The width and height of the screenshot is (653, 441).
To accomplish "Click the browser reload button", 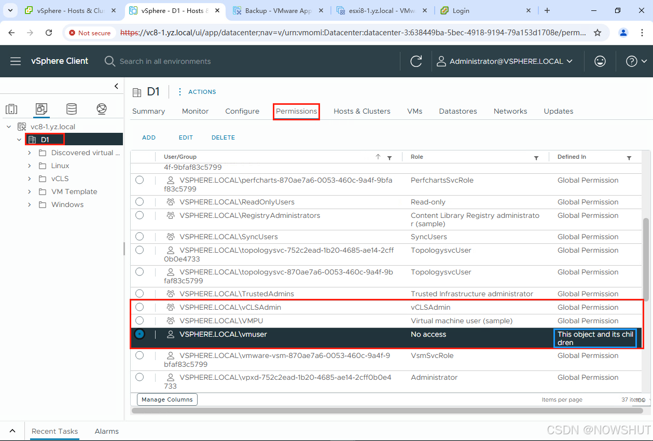I will tap(49, 33).
